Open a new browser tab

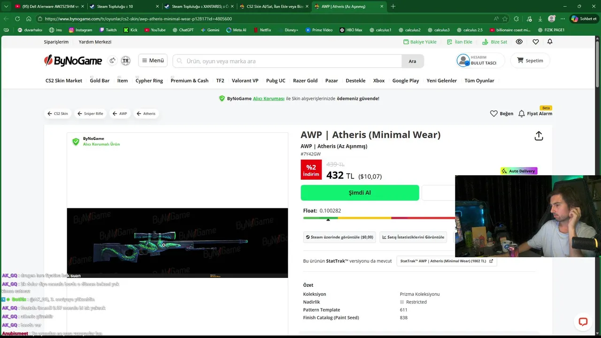pyautogui.click(x=393, y=7)
